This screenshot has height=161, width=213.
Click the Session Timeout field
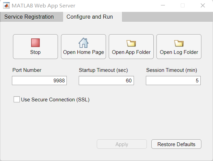tap(173, 81)
